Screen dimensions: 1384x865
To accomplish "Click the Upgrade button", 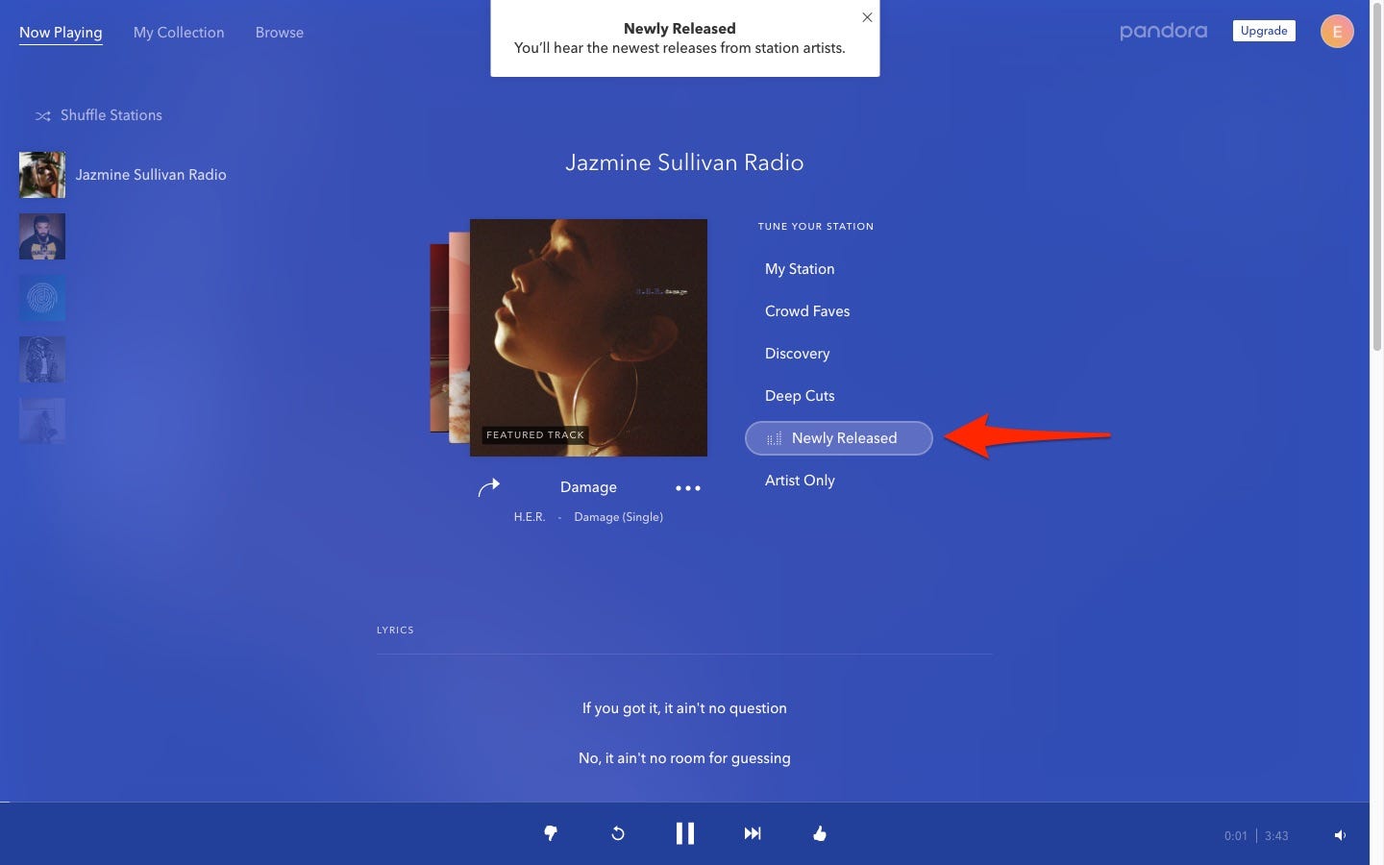I will click(1264, 31).
